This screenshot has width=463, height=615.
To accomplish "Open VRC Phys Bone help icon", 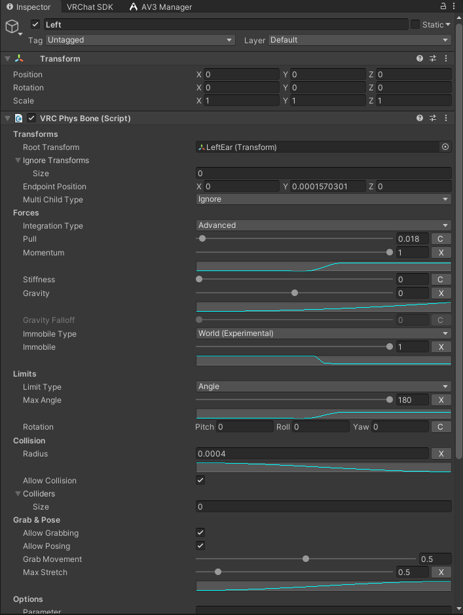I will 420,118.
